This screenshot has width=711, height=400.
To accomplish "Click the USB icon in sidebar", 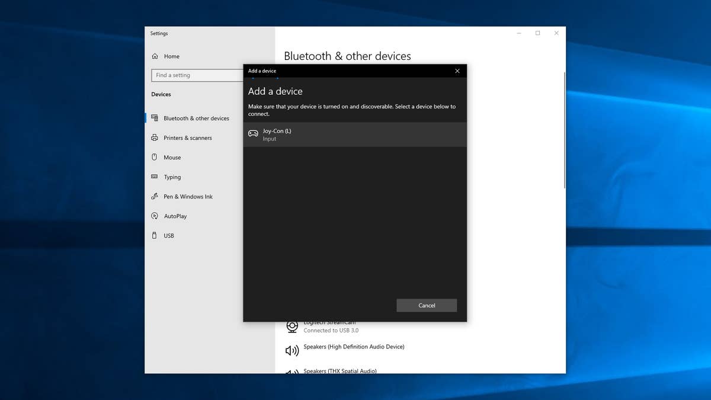I will (x=155, y=235).
